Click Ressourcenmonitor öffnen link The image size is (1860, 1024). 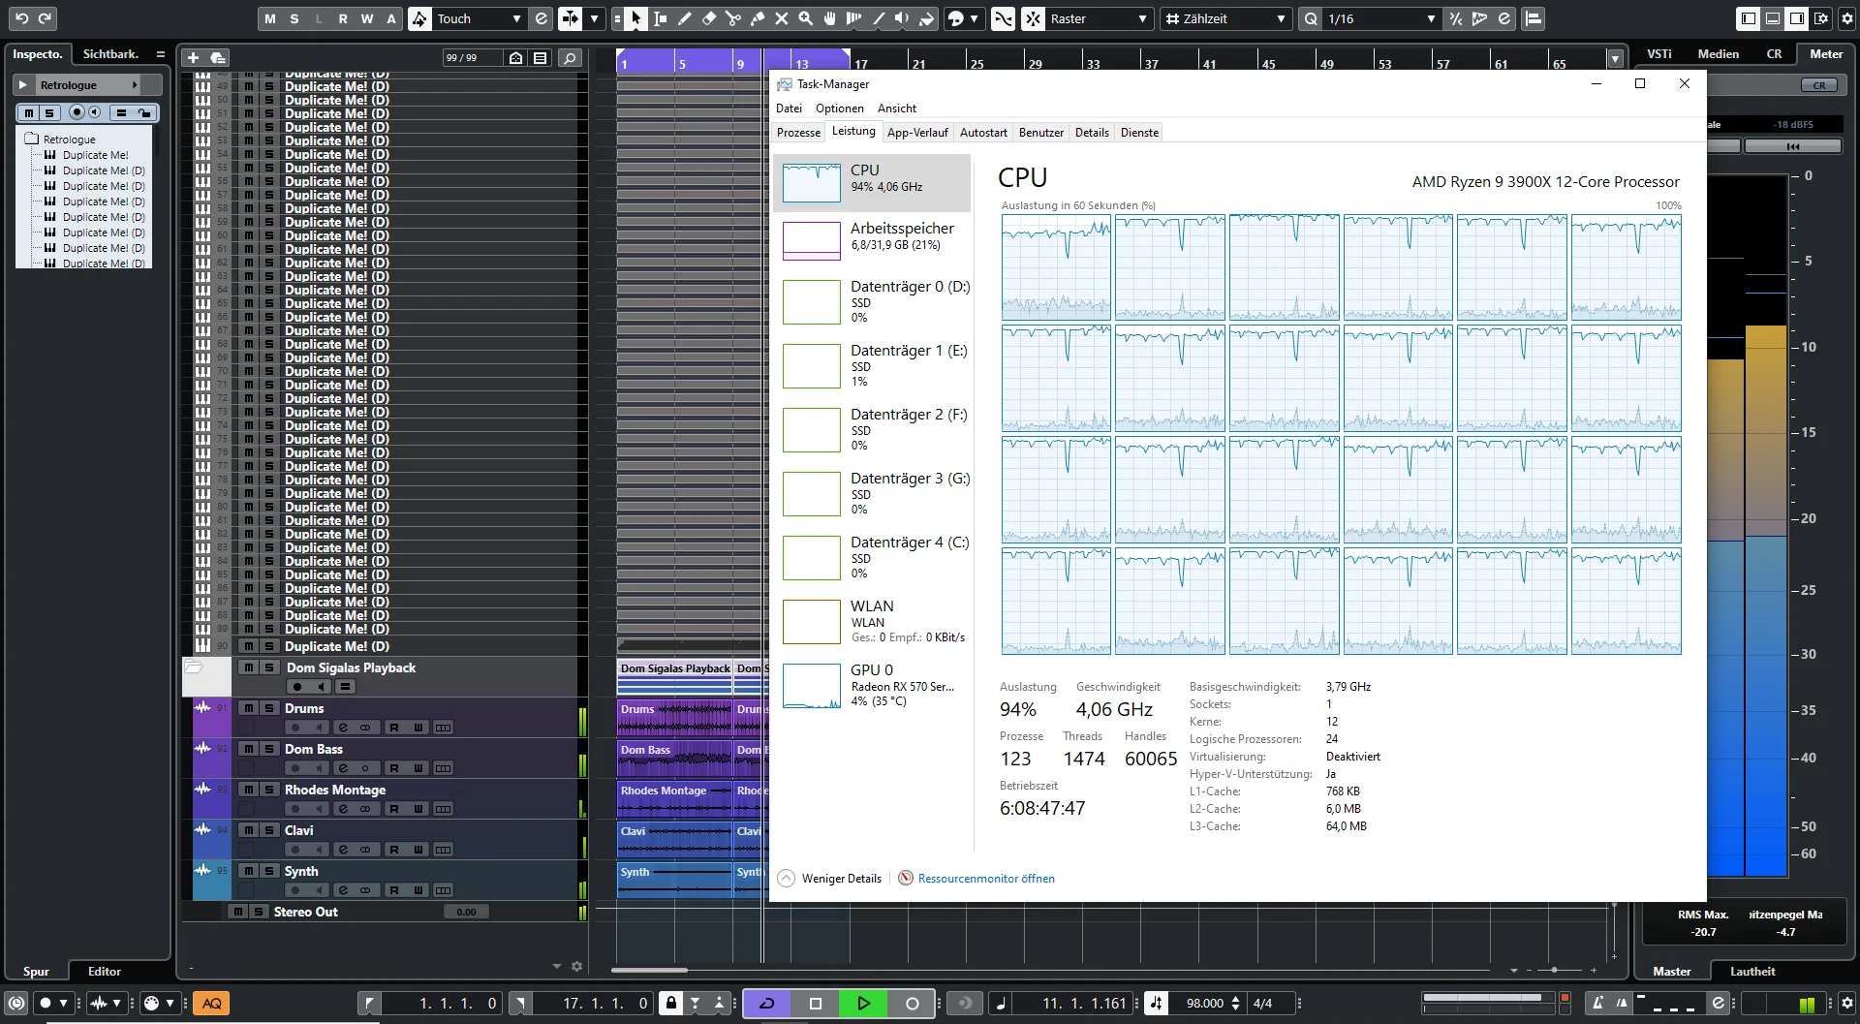986,879
